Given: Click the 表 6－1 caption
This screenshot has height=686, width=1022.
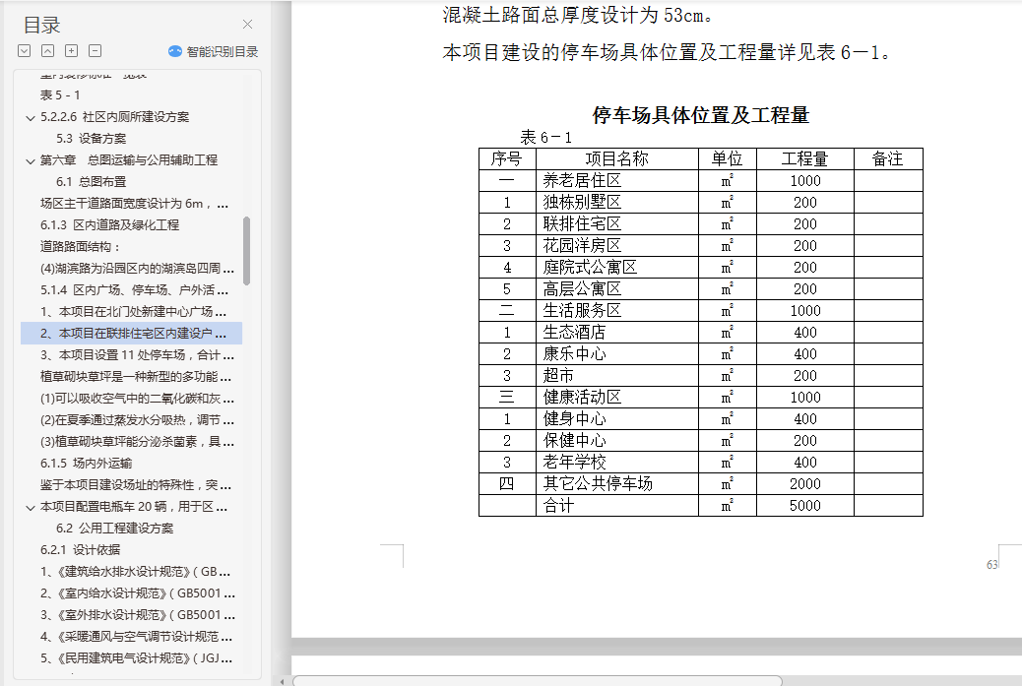Looking at the screenshot, I should coord(546,138).
